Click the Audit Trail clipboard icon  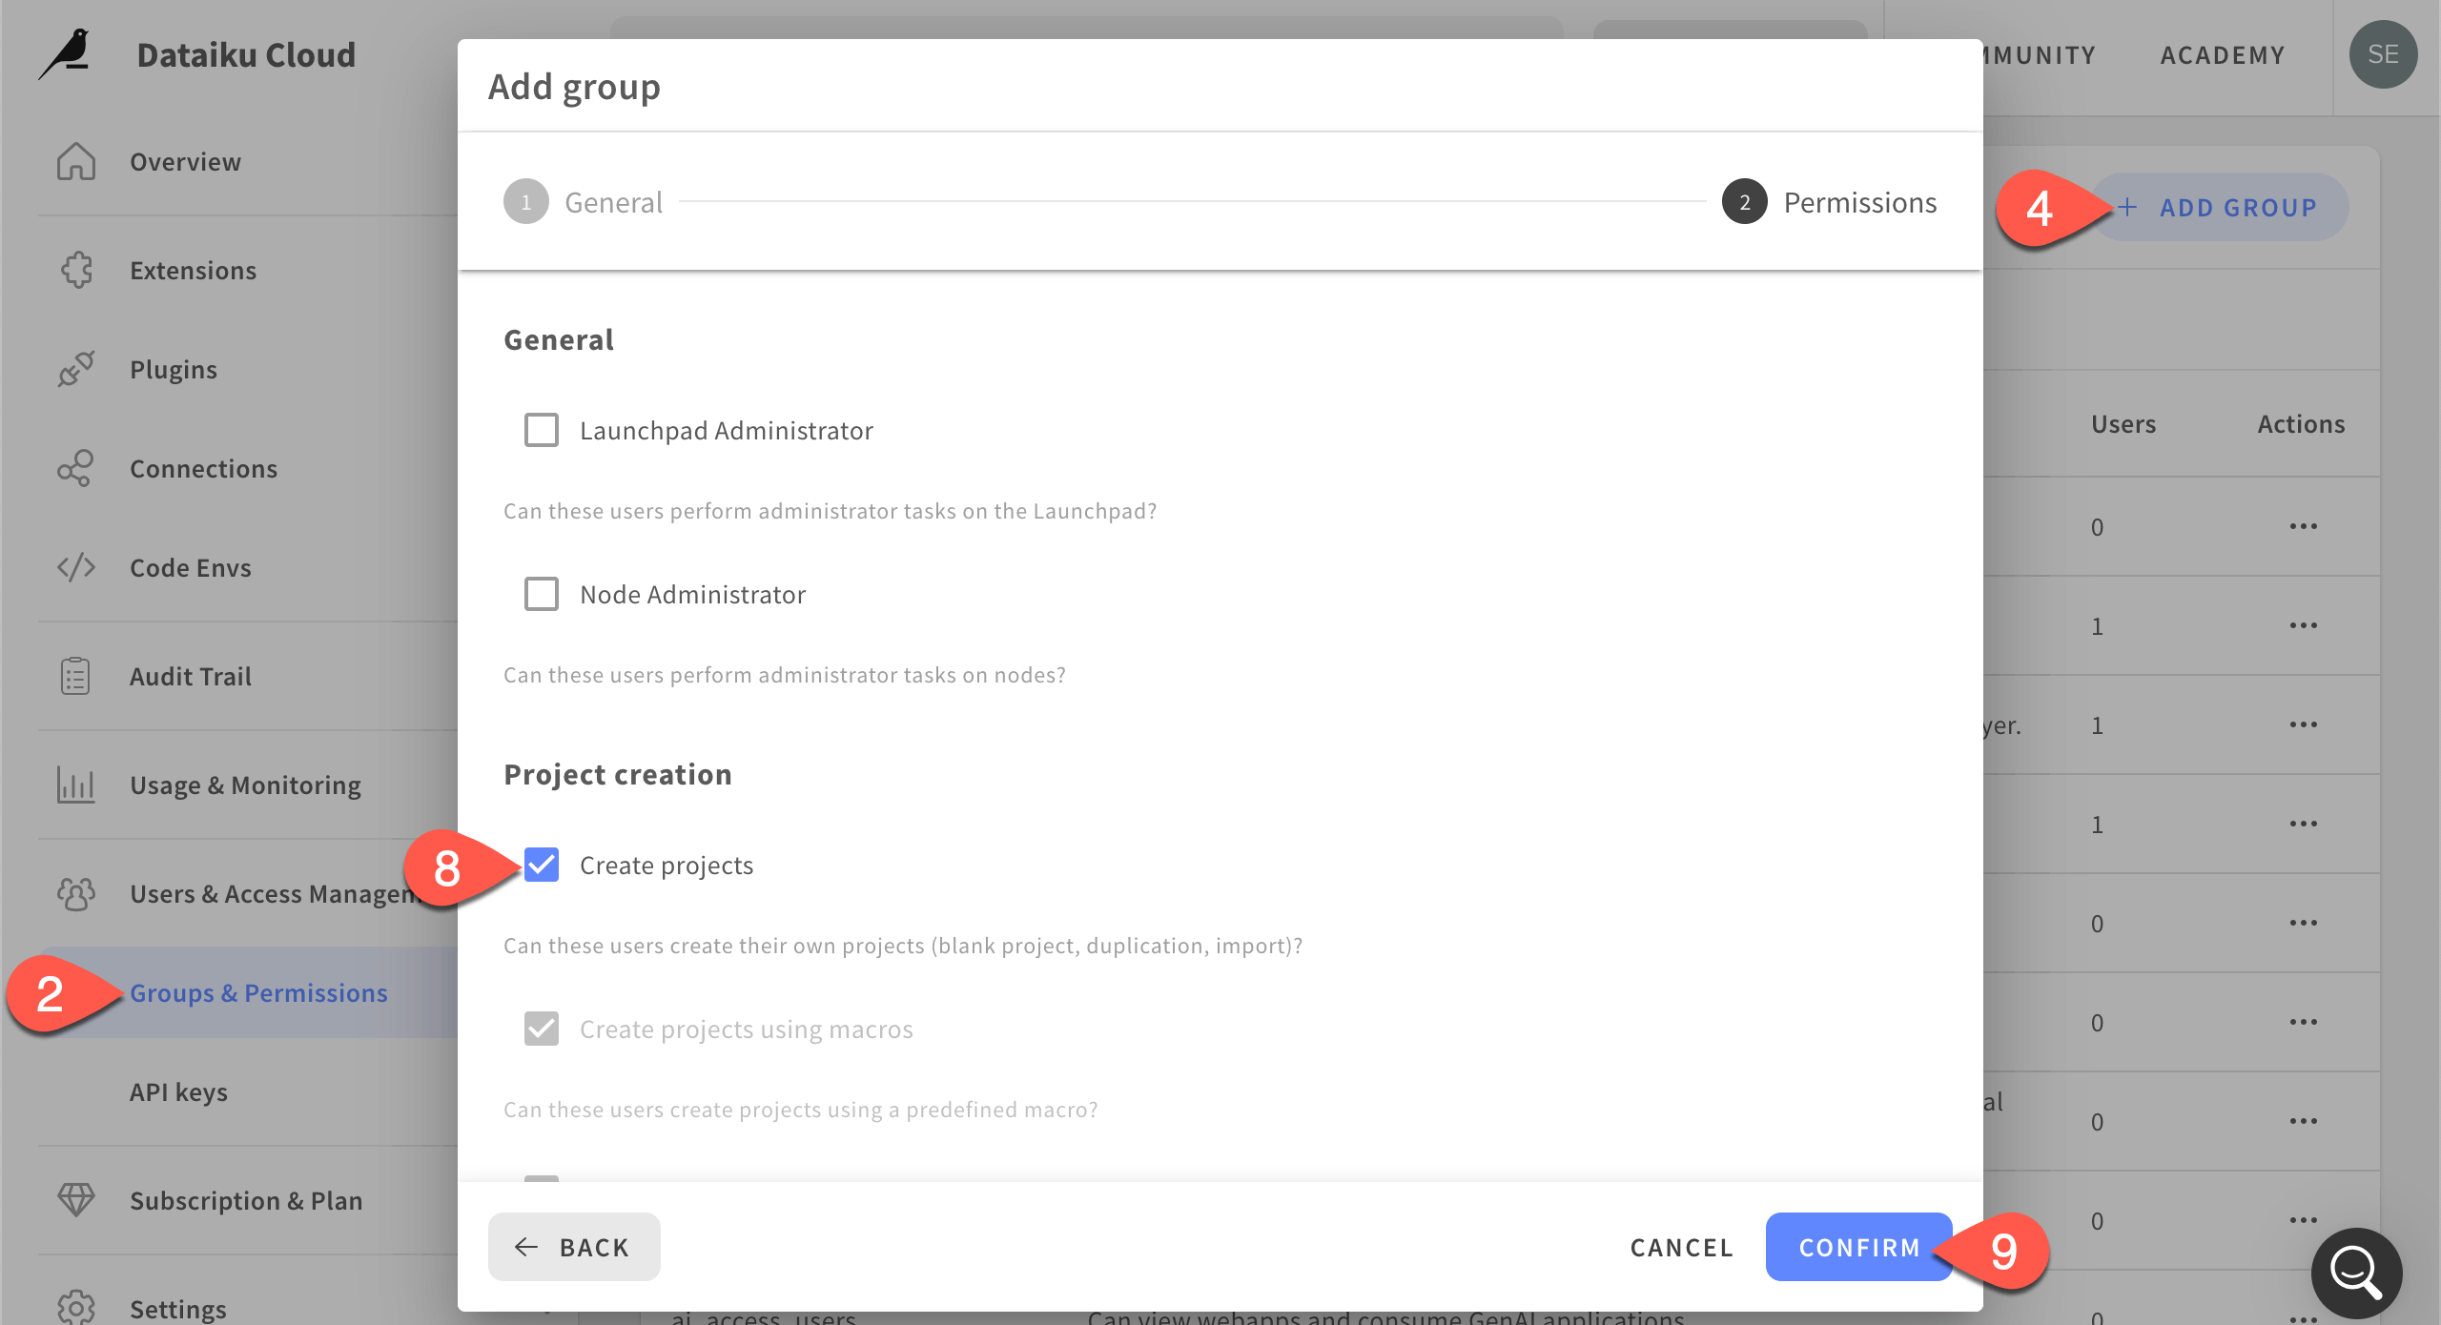point(76,676)
